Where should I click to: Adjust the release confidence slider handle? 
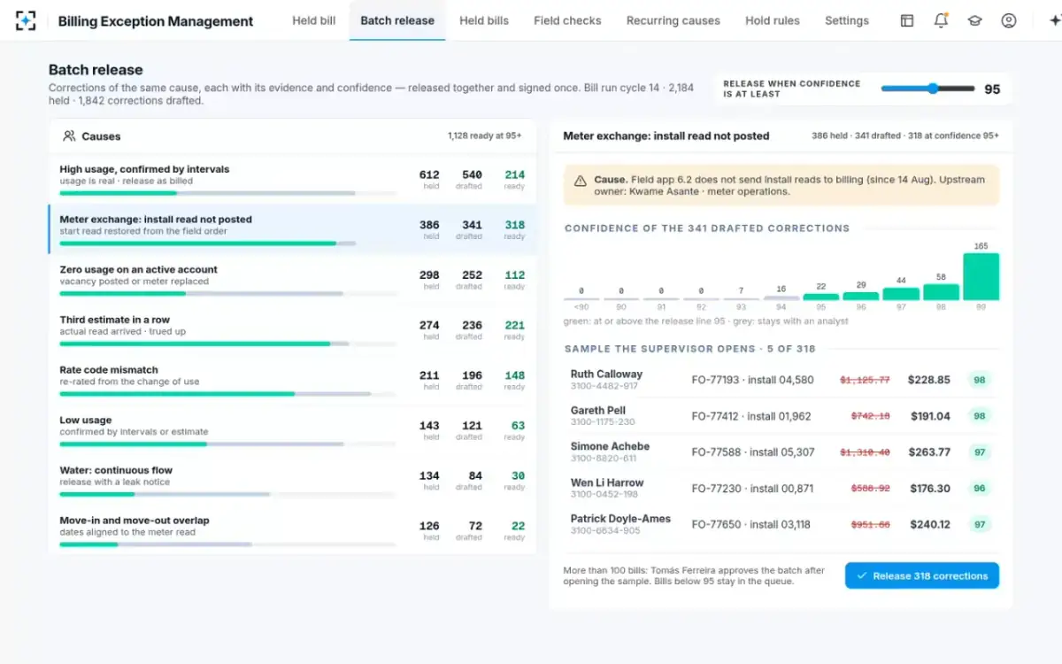(x=933, y=89)
